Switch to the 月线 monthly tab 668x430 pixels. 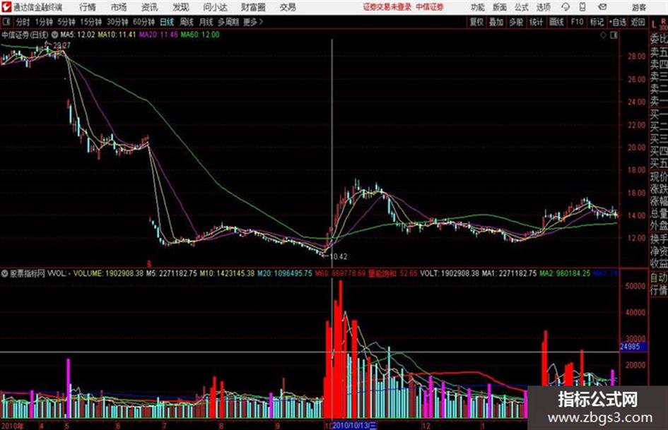click(x=206, y=22)
